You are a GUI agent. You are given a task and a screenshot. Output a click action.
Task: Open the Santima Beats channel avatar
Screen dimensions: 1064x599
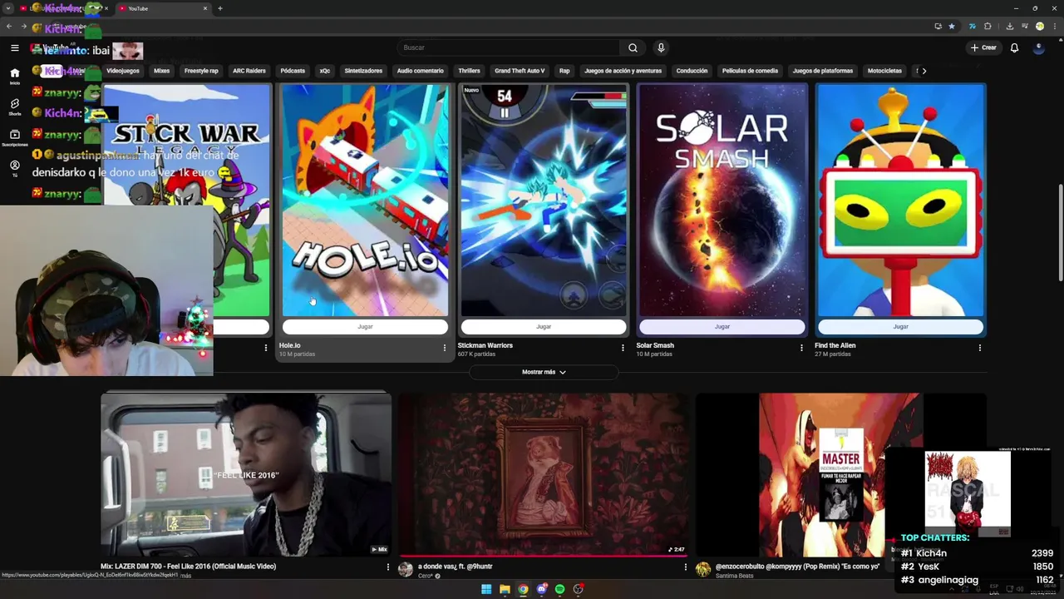703,569
